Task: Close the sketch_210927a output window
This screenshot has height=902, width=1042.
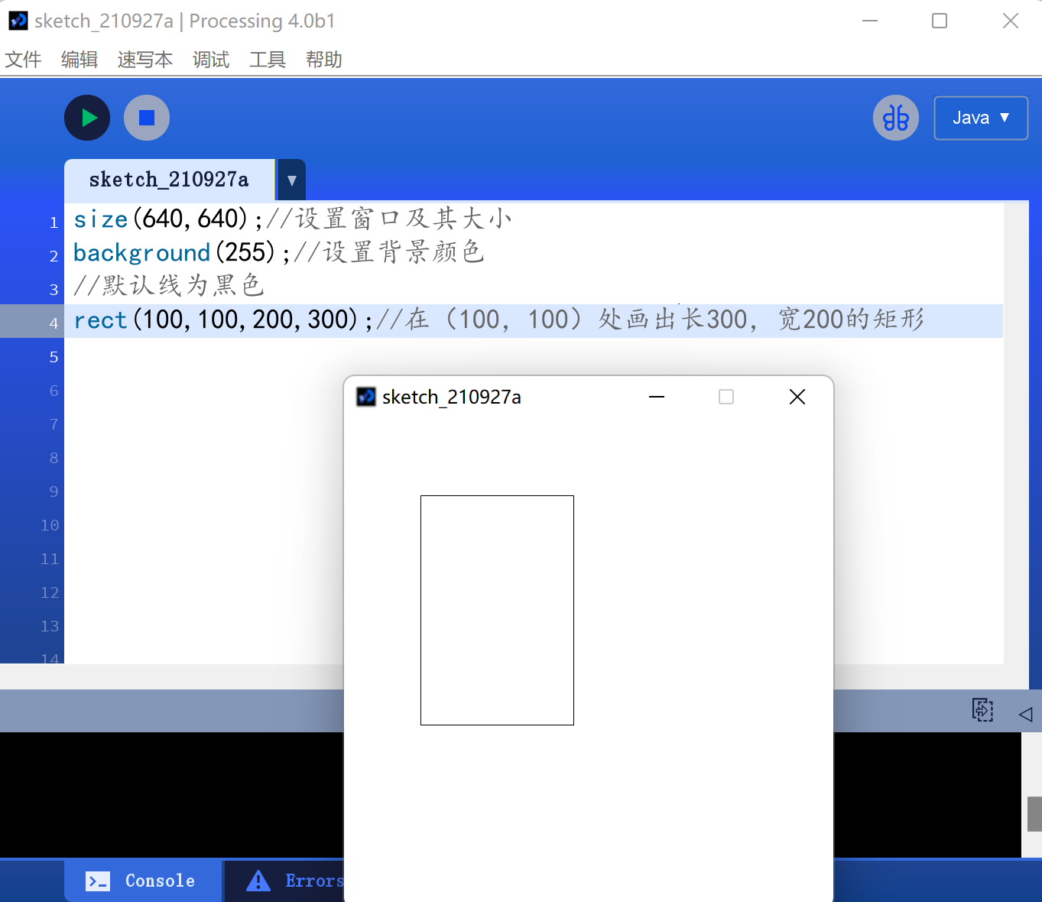Action: [x=797, y=397]
